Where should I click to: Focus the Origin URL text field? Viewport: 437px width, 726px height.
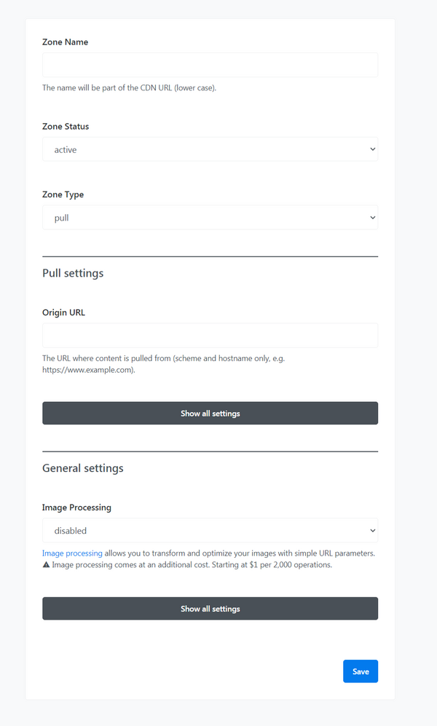210,336
